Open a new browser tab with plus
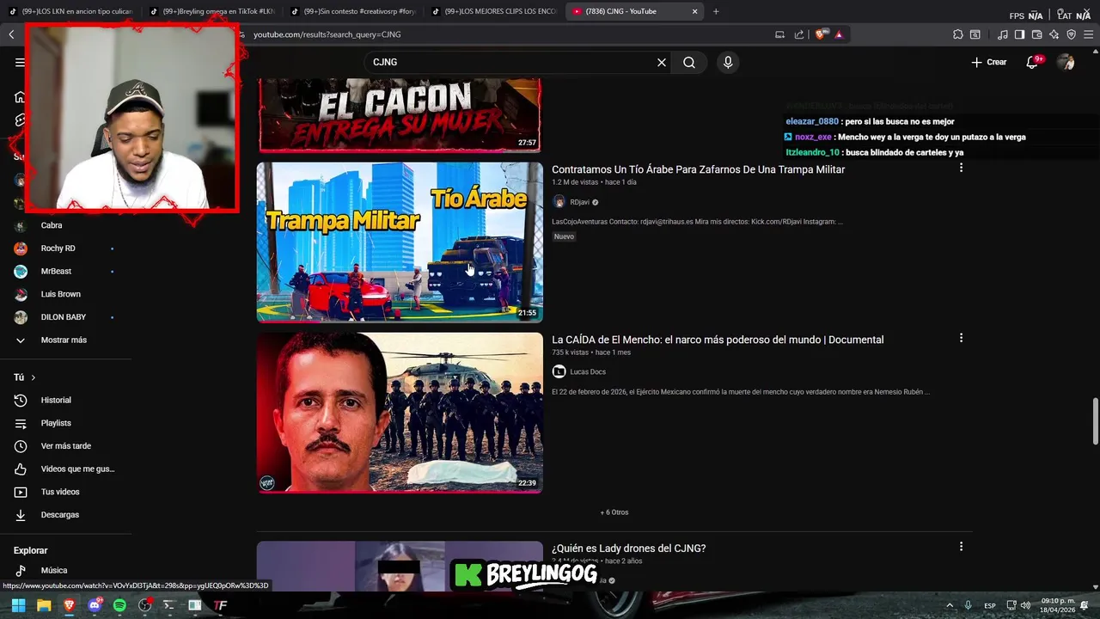This screenshot has height=619, width=1100. coord(716,11)
